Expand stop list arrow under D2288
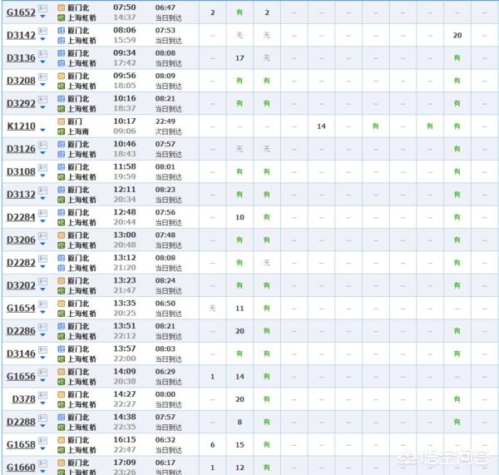499x475 pixels. [x=42, y=426]
